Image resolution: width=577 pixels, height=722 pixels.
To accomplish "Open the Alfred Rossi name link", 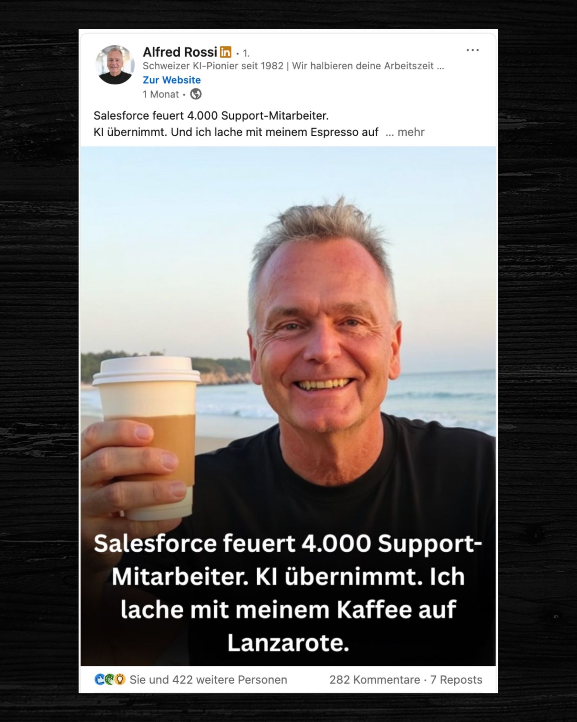I will point(180,52).
